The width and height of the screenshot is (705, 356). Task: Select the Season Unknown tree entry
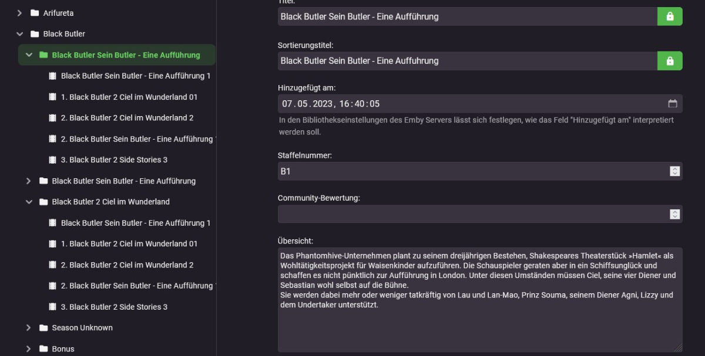point(82,328)
